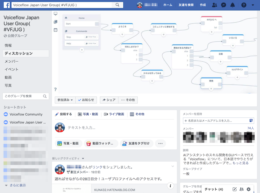Click the invite note icon in field
The image size is (260, 193).
[251, 121]
